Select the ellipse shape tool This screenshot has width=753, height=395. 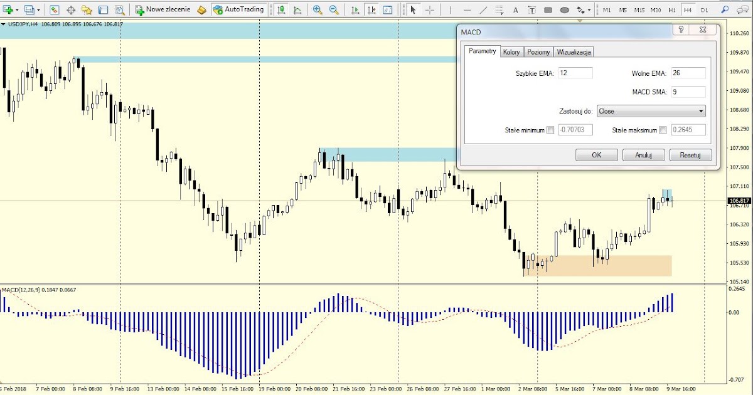click(x=564, y=10)
